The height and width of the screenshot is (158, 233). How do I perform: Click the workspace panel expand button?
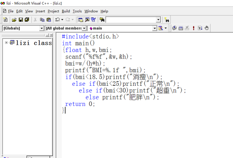pyautogui.click(x=47, y=35)
